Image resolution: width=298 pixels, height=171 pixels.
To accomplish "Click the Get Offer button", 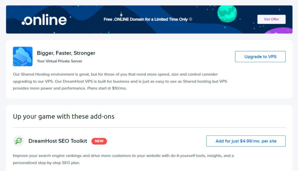I will [x=272, y=19].
